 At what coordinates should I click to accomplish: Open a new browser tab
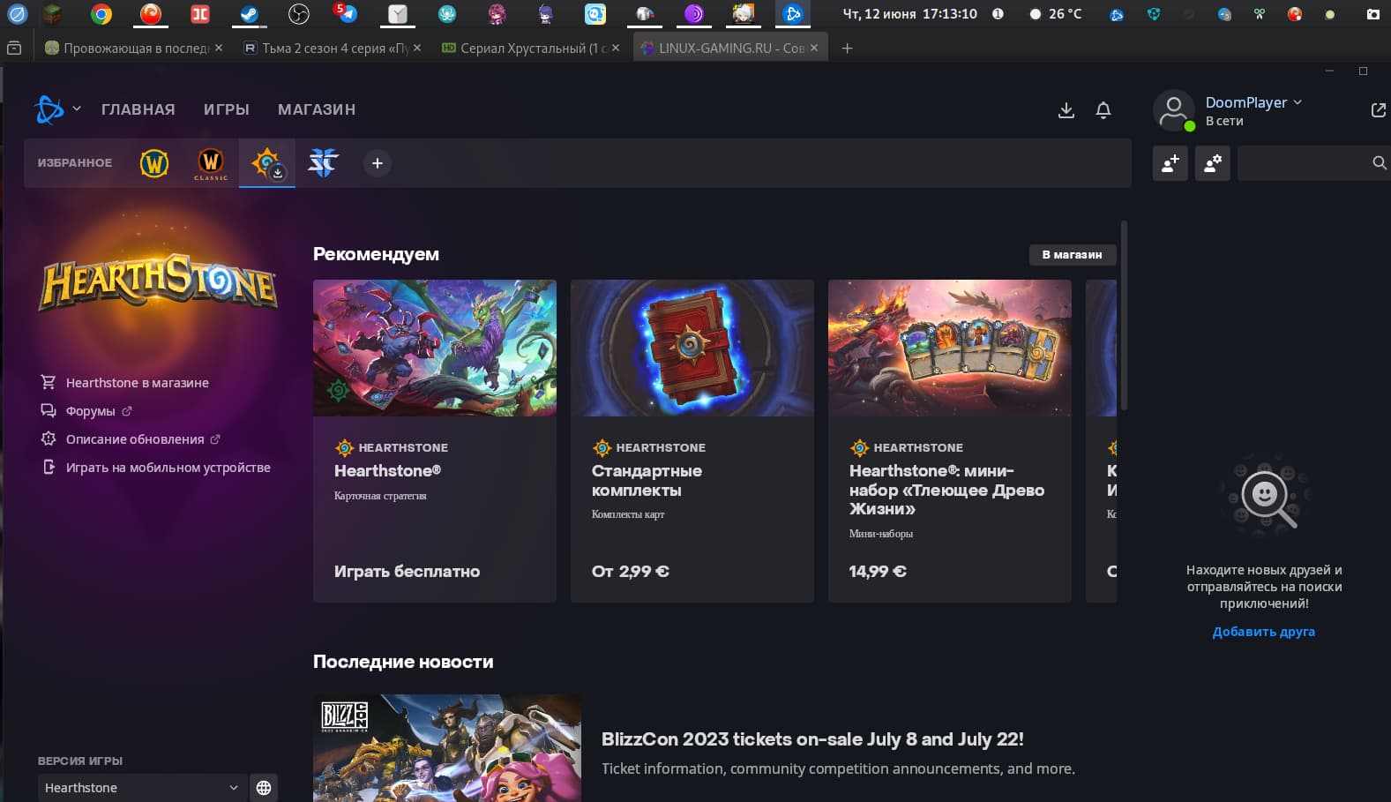pos(847,49)
